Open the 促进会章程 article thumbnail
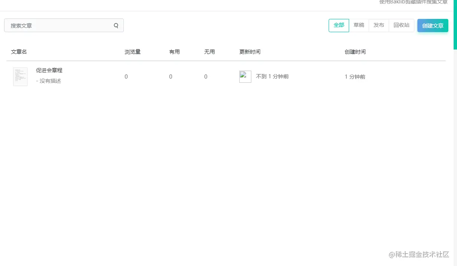The height and width of the screenshot is (266, 457). coord(20,77)
